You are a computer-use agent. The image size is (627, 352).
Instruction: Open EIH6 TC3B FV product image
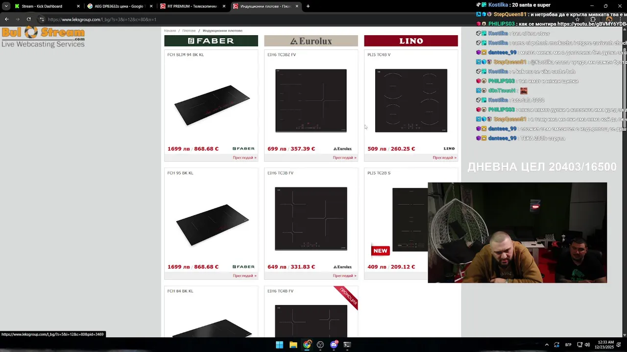(311, 219)
